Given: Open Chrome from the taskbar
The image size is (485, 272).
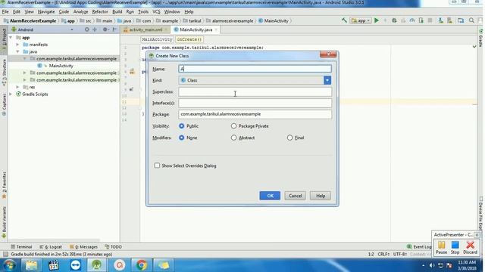Looking at the screenshot, I should pos(142,265).
